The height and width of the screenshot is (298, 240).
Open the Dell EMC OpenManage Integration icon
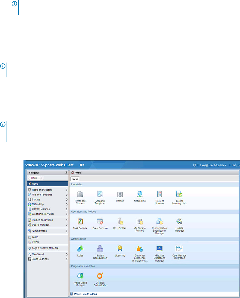(179, 249)
